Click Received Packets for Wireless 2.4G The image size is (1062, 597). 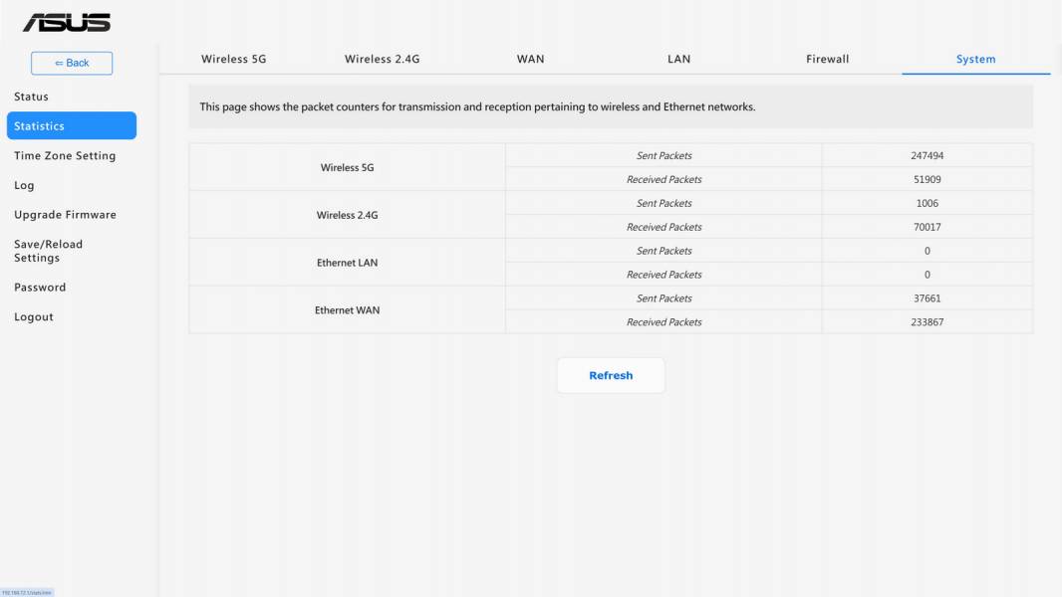664,227
